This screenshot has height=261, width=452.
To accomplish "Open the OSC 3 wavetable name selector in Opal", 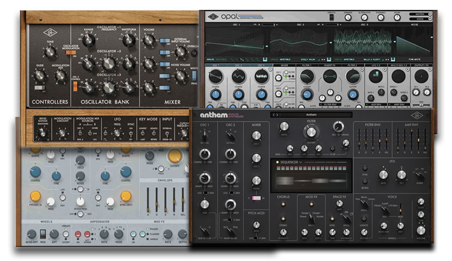I will 372,59.
